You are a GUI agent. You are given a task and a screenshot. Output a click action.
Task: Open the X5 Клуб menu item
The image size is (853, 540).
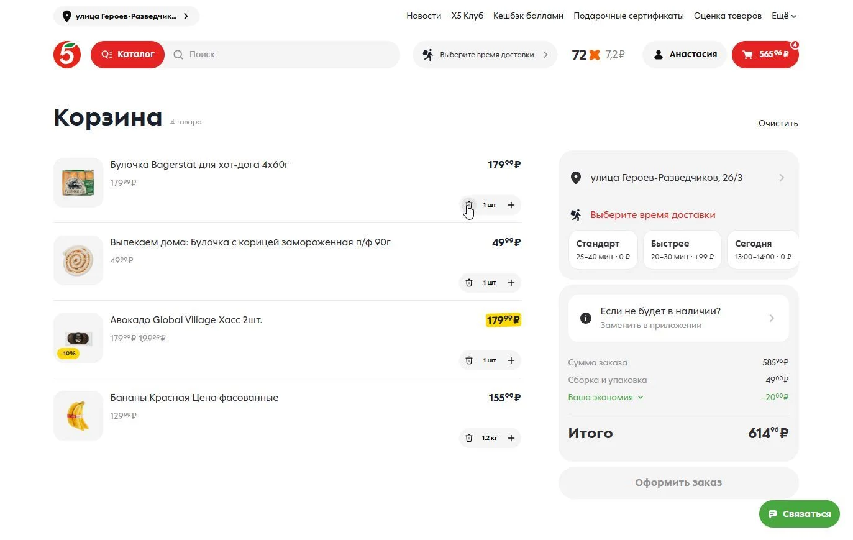(x=467, y=16)
